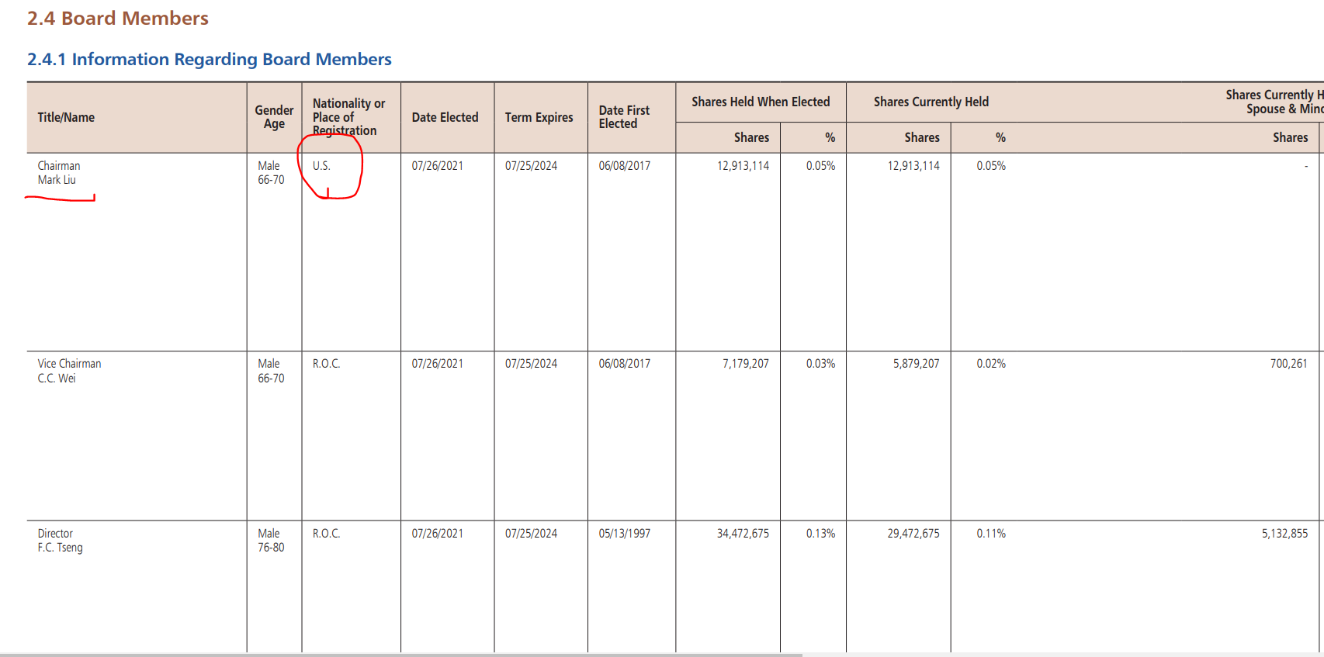The image size is (1324, 657).
Task: Select the Chairman Mark Liu name cell
Action: coord(59,173)
